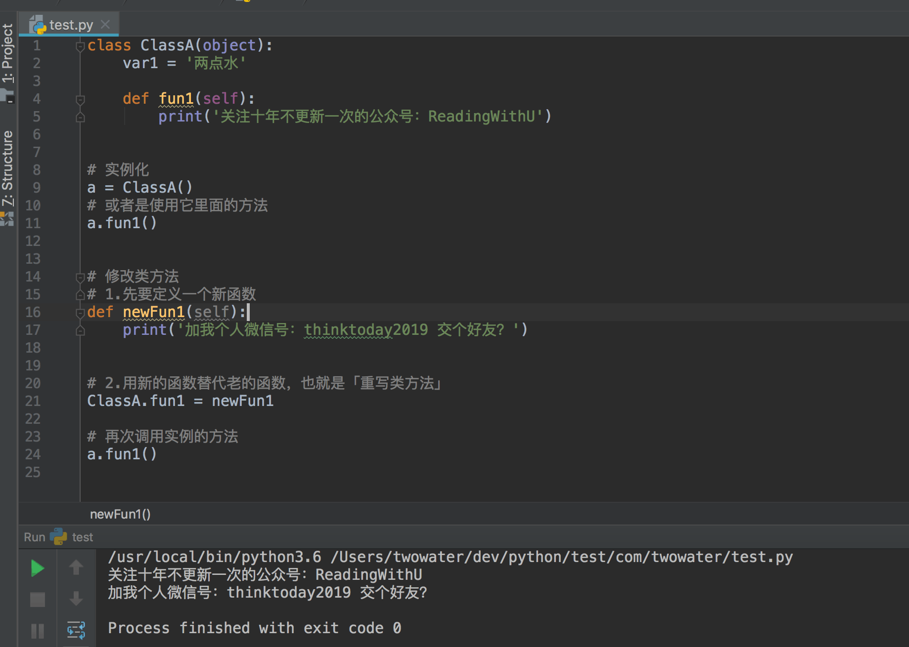Click the test.py file path in console
Viewport: 909px width, 647px height.
pyautogui.click(x=561, y=557)
